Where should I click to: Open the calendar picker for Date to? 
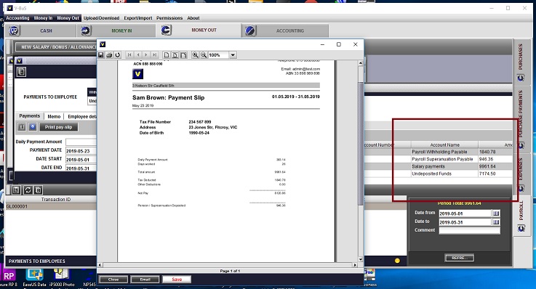pyautogui.click(x=496, y=222)
